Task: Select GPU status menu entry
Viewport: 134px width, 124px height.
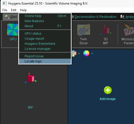Action: [x=45, y=34]
